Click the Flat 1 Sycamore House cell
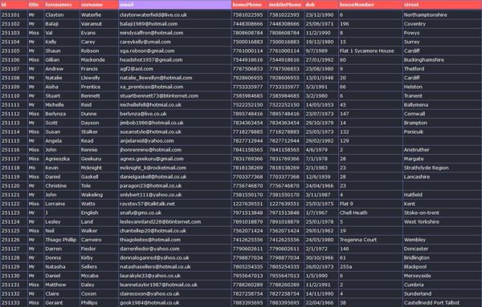This screenshot has height=307, width=482. [x=370, y=50]
